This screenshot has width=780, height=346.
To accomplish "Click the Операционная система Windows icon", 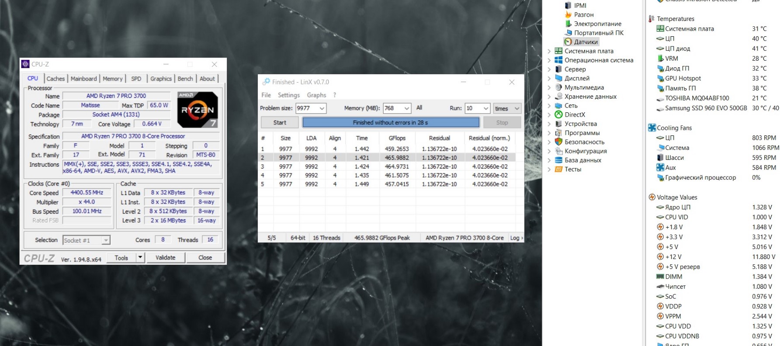I will point(558,60).
